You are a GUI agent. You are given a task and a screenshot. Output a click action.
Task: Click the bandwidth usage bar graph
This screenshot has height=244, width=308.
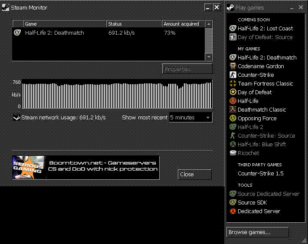[117, 94]
